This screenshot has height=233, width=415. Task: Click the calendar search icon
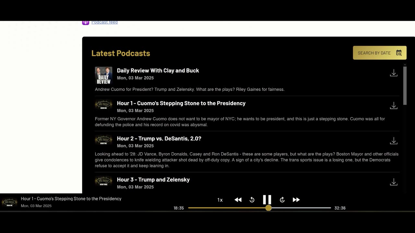[x=399, y=53]
